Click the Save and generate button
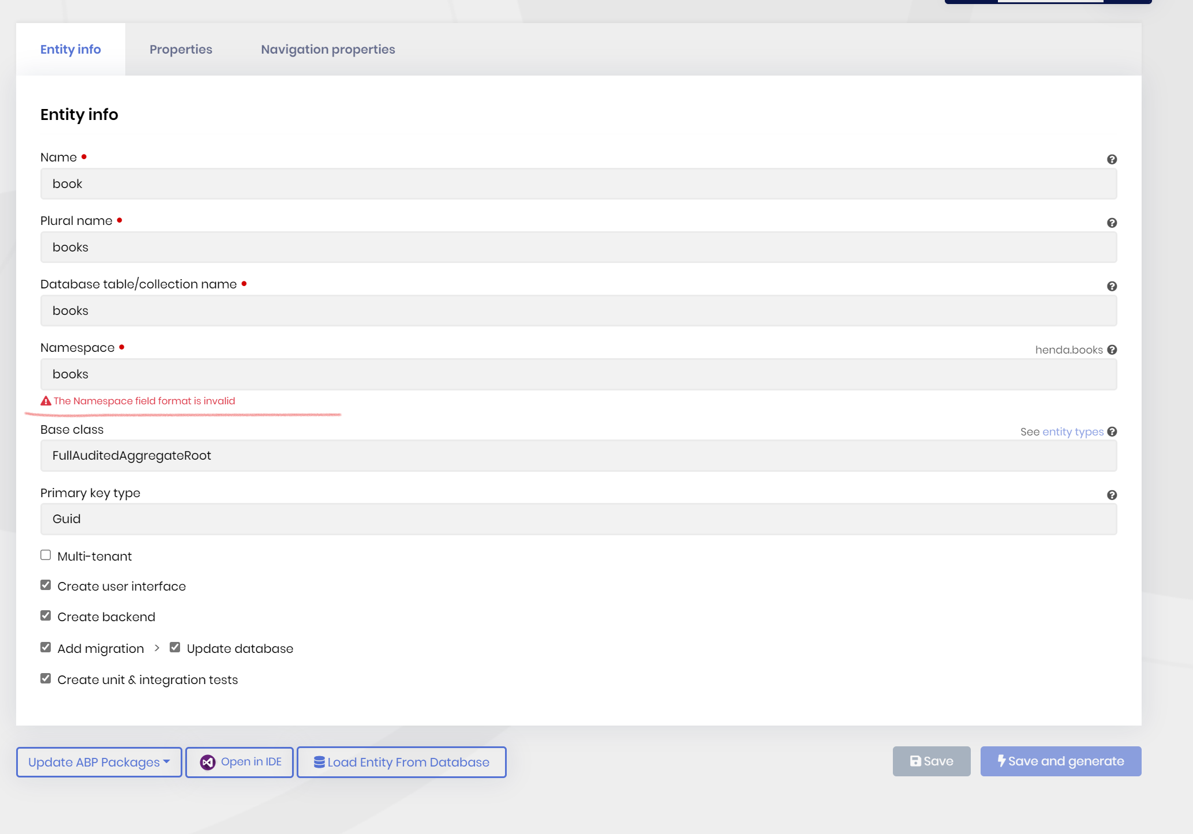 click(x=1060, y=761)
